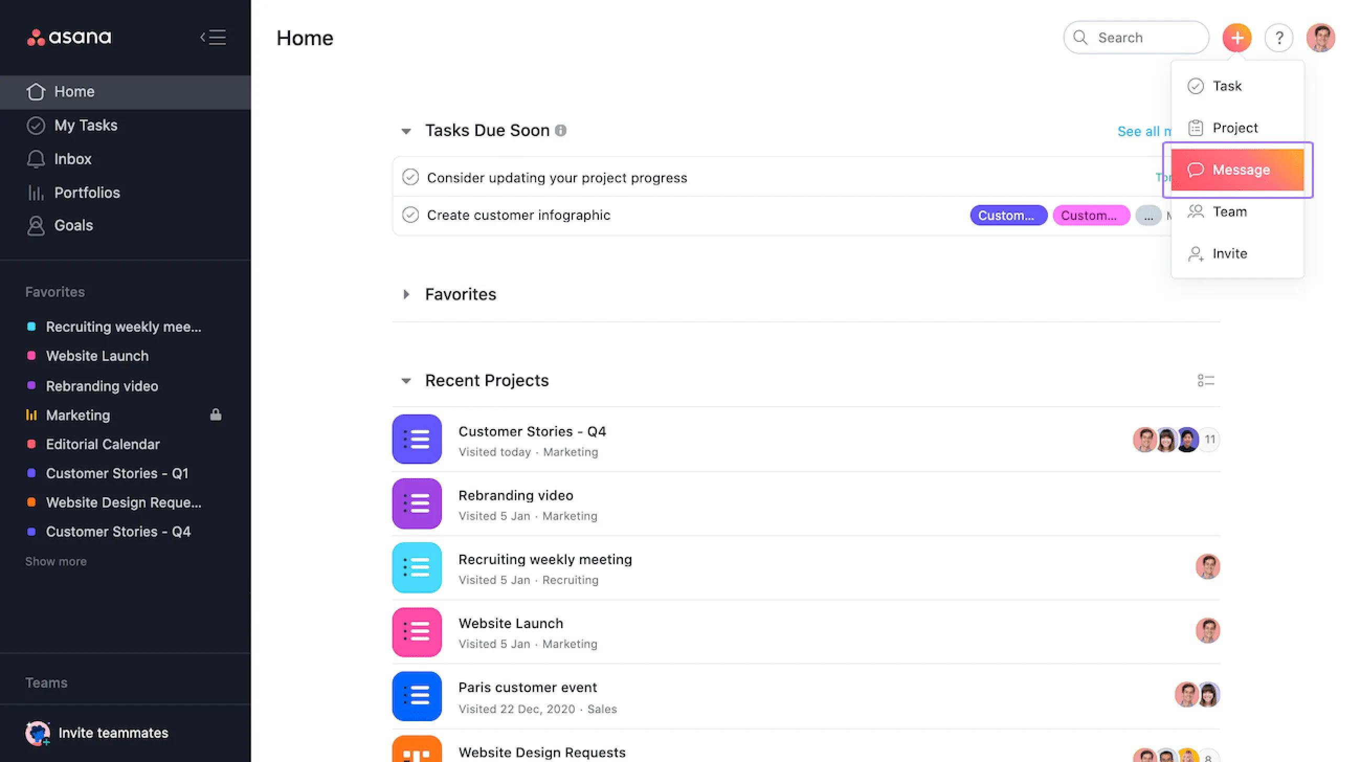This screenshot has height=762, width=1361.
Task: Choose Project in the create menu
Action: point(1235,128)
